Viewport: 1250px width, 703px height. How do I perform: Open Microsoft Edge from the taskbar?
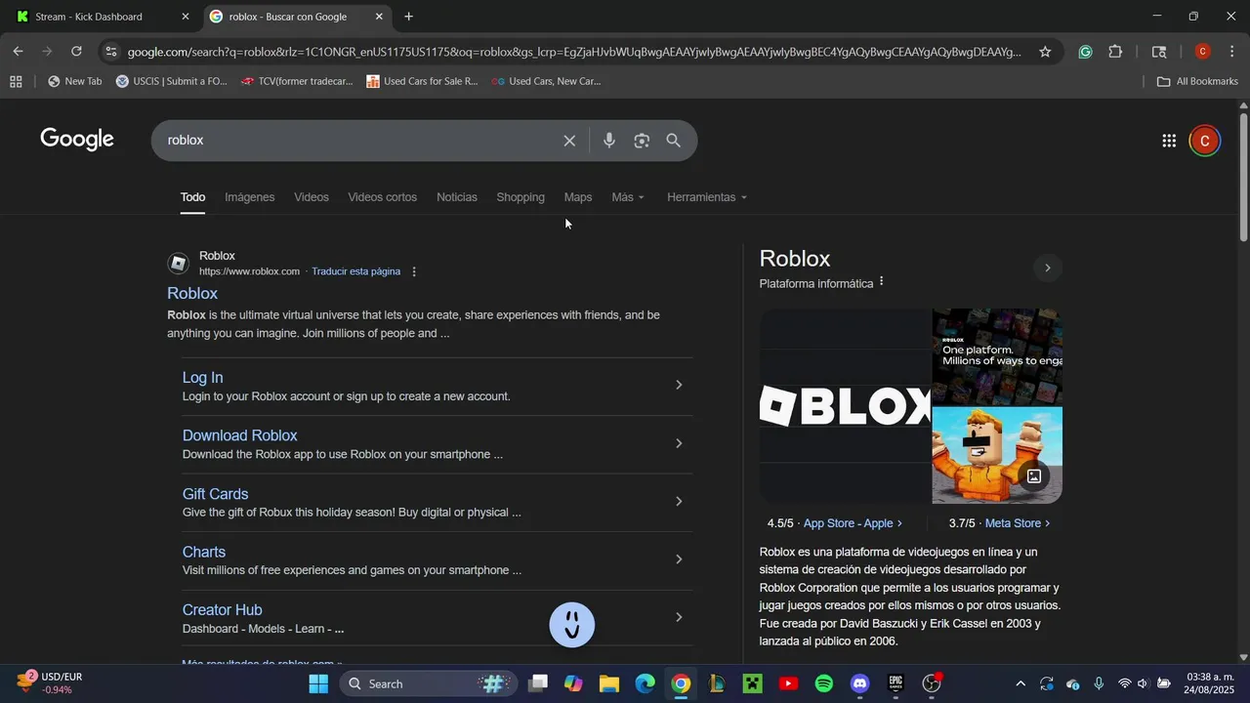[646, 683]
